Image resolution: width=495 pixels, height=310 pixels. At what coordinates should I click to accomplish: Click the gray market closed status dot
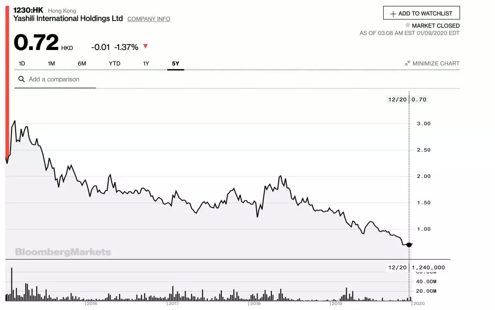pyautogui.click(x=407, y=26)
